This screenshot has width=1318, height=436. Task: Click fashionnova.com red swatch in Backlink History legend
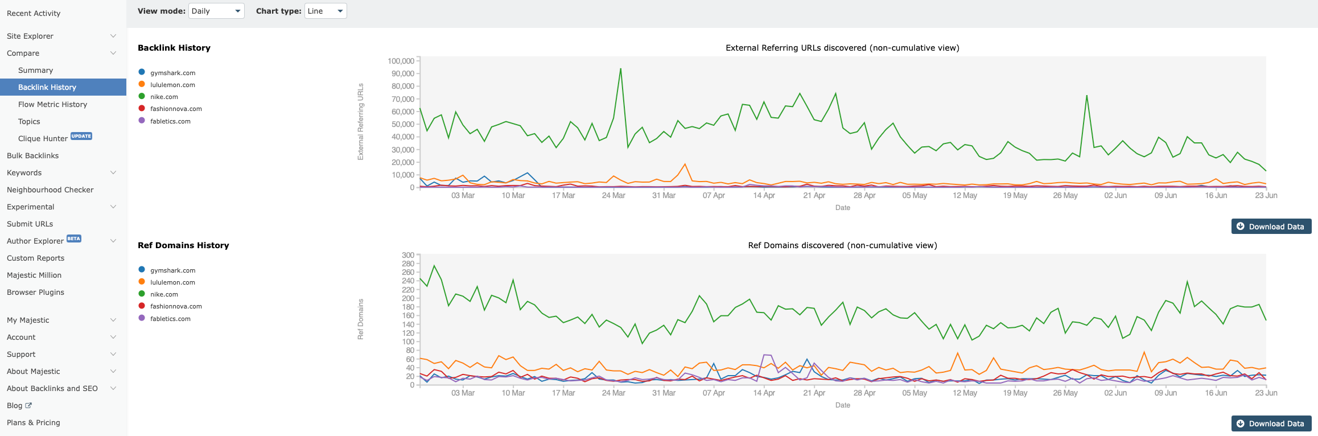pyautogui.click(x=142, y=108)
